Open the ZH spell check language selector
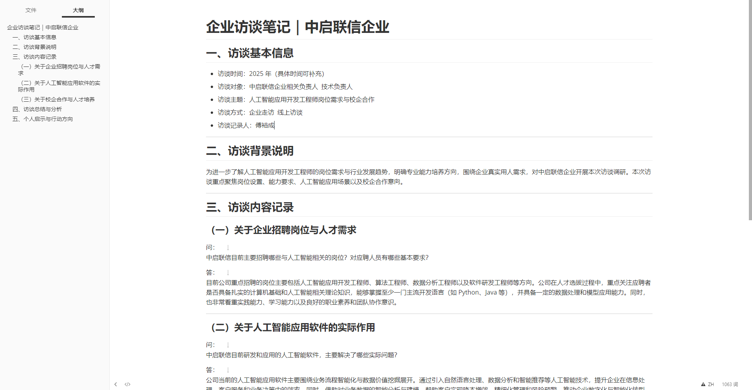This screenshot has width=752, height=390. click(x=711, y=384)
